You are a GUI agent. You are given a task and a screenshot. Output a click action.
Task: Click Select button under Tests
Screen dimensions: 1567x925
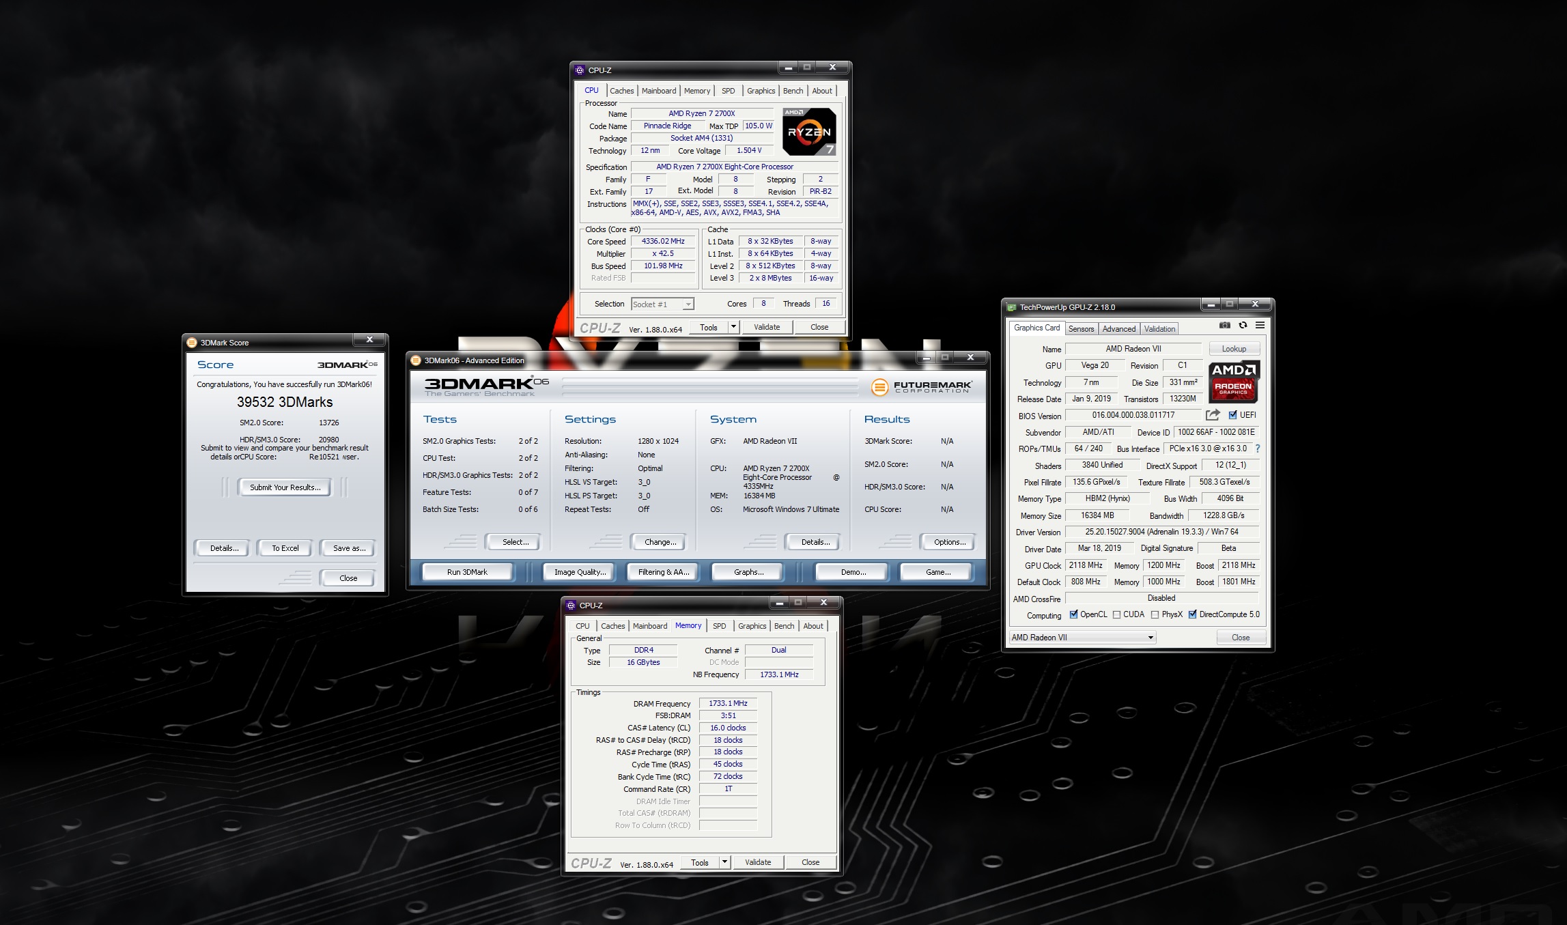click(515, 542)
